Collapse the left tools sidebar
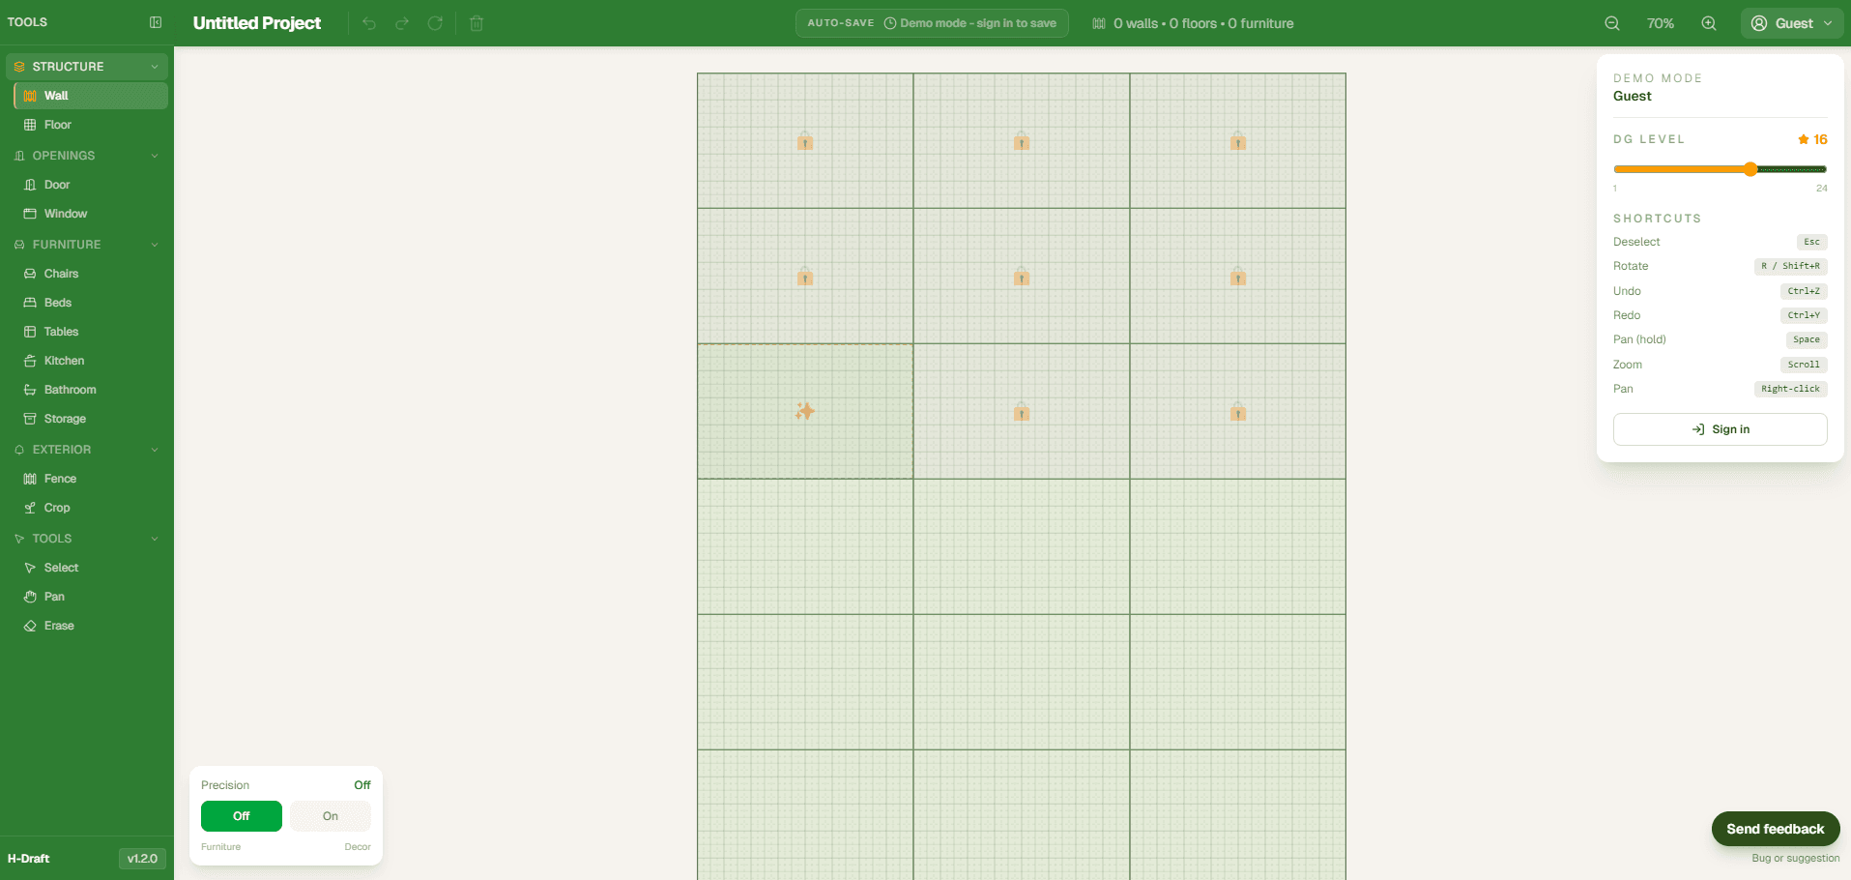Viewport: 1851px width, 880px height. (x=156, y=22)
